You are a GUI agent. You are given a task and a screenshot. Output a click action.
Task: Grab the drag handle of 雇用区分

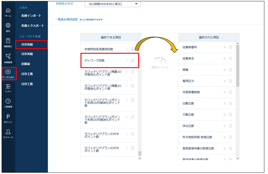click(231, 81)
